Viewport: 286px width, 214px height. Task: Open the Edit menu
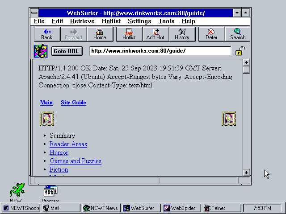pos(58,21)
